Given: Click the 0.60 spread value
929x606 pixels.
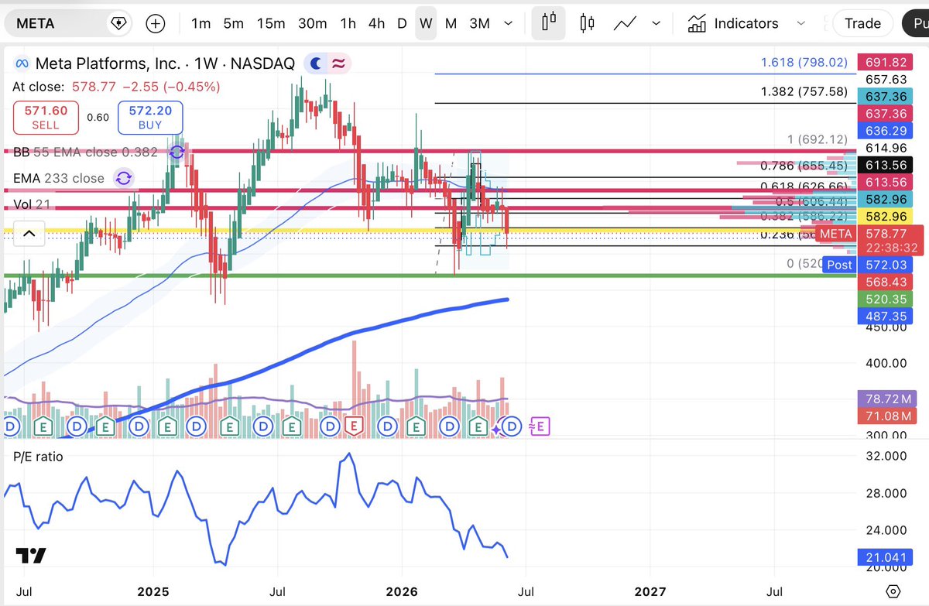Looking at the screenshot, I should tap(98, 118).
